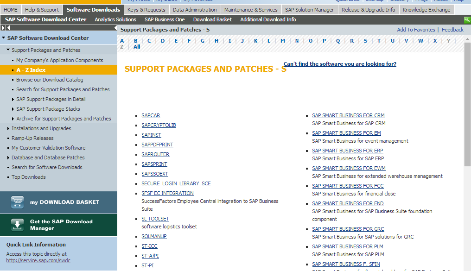The height and width of the screenshot is (271, 471).
Task: Open SAP SMART BUSINESS FOR CRM link
Action: tap(347, 115)
